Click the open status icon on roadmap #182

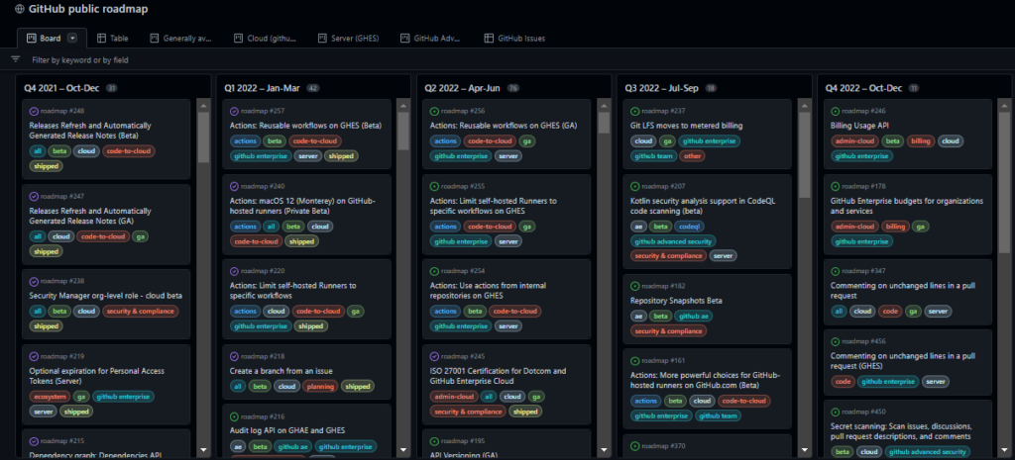[x=634, y=286]
